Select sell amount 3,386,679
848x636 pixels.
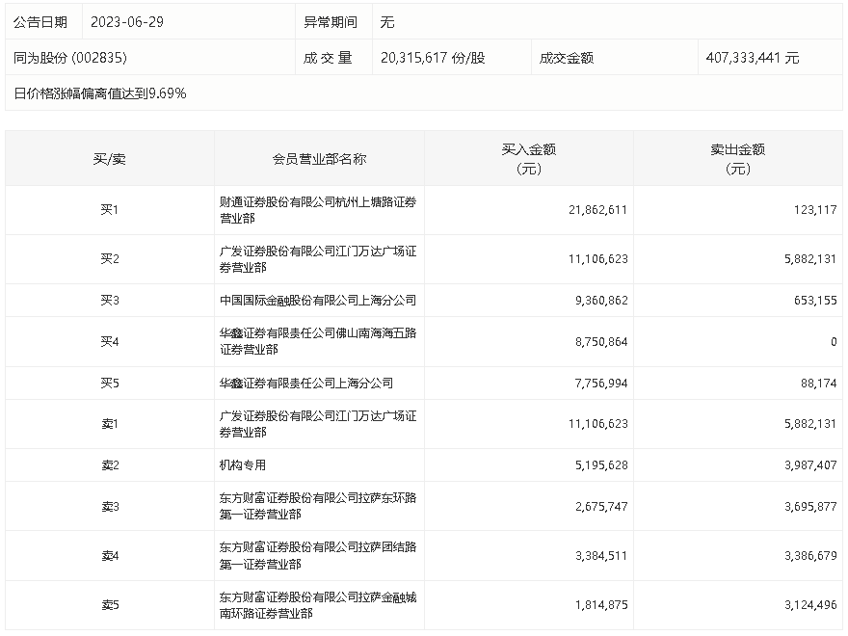click(x=810, y=556)
